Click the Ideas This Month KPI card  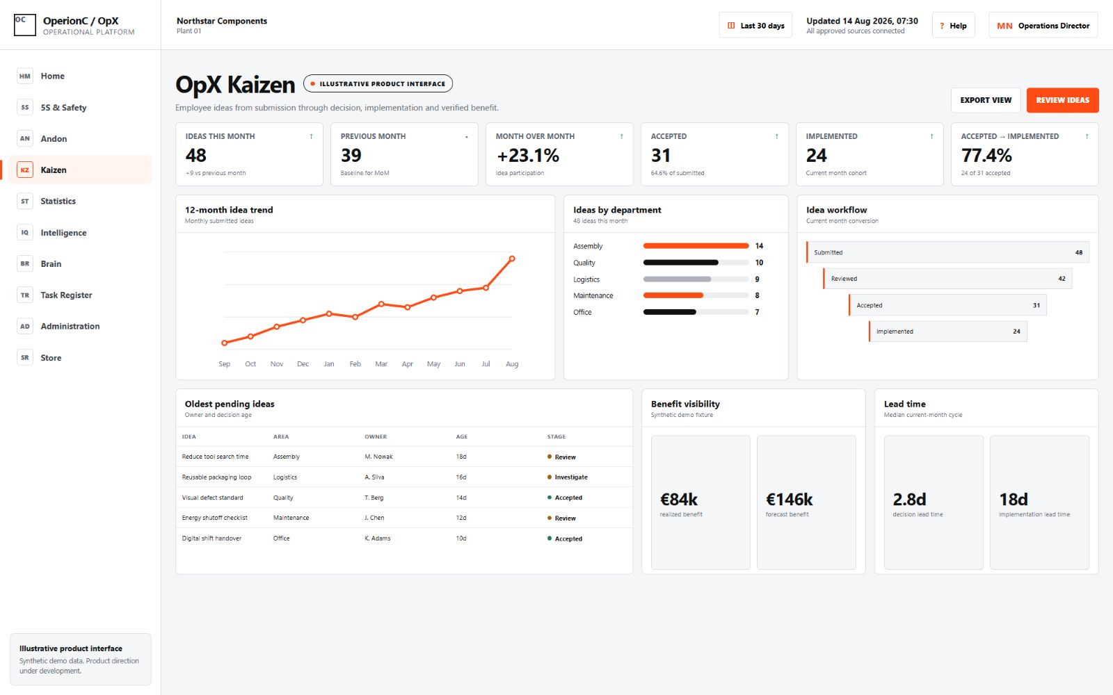(x=249, y=154)
